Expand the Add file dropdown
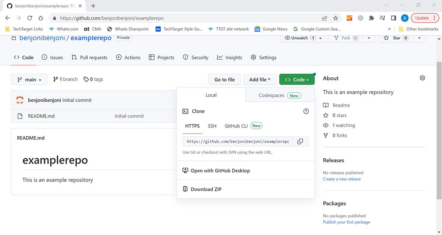442x235 pixels. click(x=260, y=80)
